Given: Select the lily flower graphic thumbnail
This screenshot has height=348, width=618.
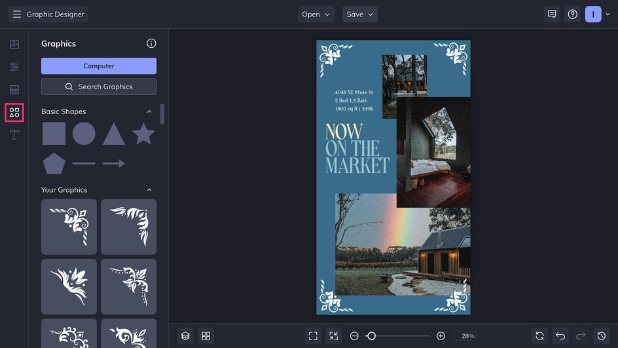Looking at the screenshot, I should pyautogui.click(x=69, y=286).
